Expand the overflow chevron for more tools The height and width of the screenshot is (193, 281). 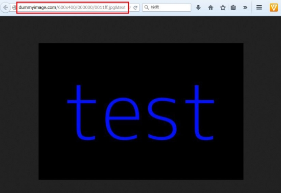pos(245,8)
